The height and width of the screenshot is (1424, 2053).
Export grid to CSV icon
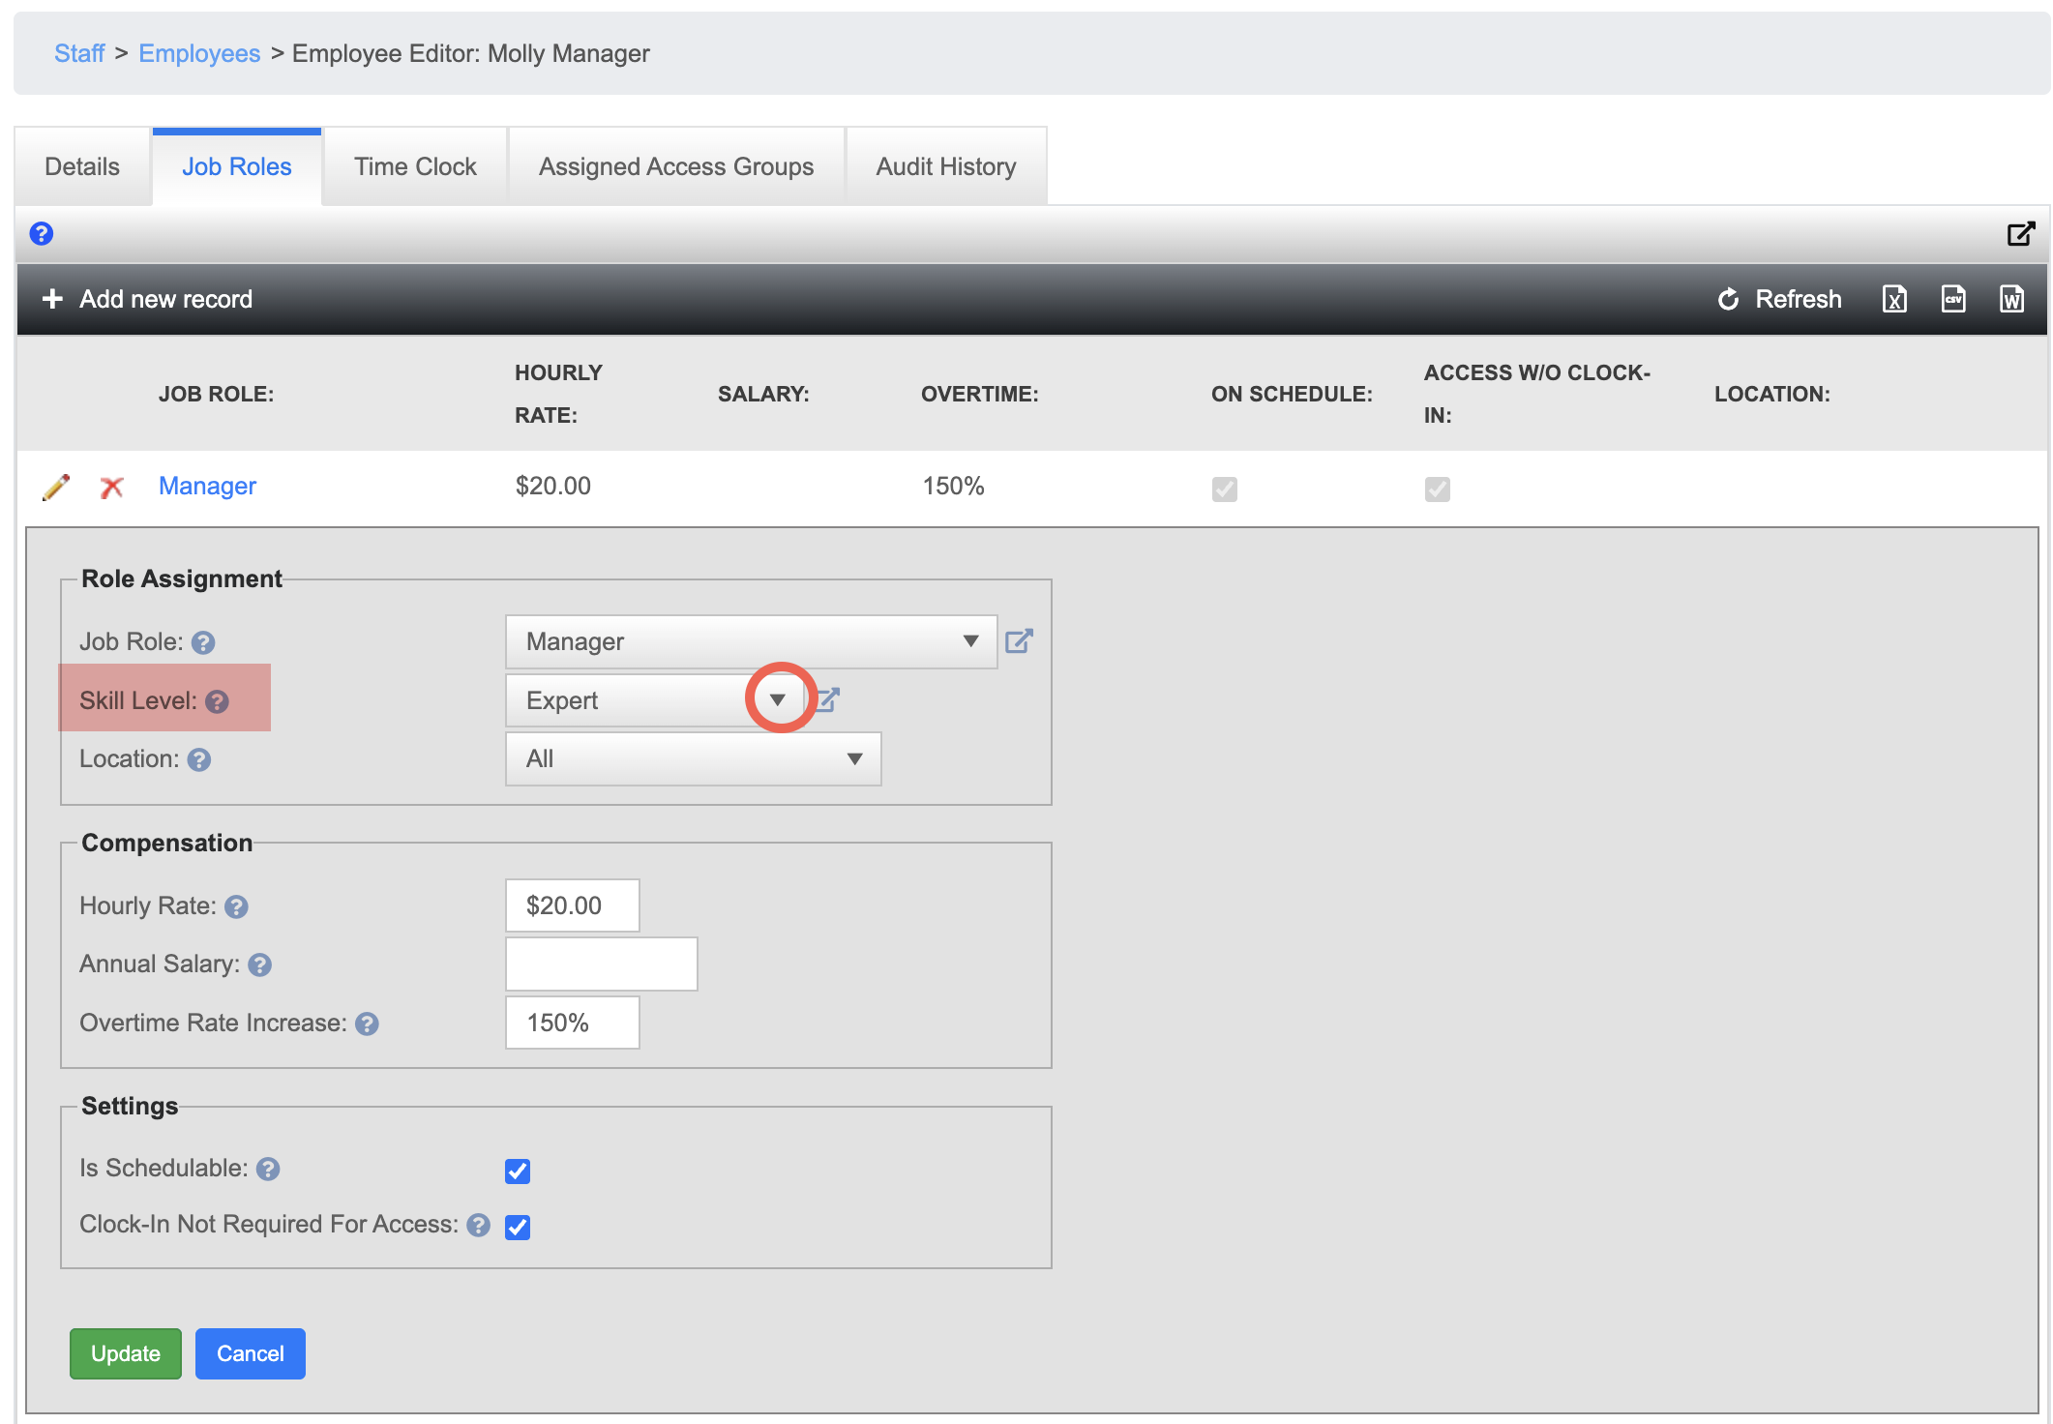coord(1953,300)
